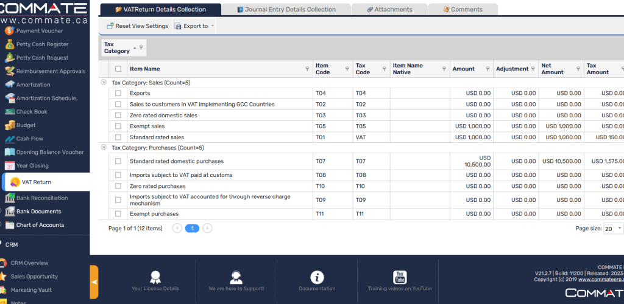Click the VAT Return icon
The width and height of the screenshot is (624, 304).
point(15,182)
